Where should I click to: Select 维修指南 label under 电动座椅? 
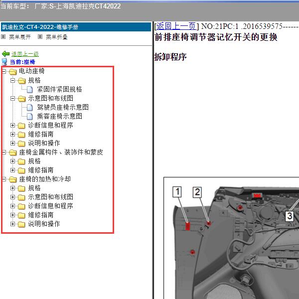41,135
